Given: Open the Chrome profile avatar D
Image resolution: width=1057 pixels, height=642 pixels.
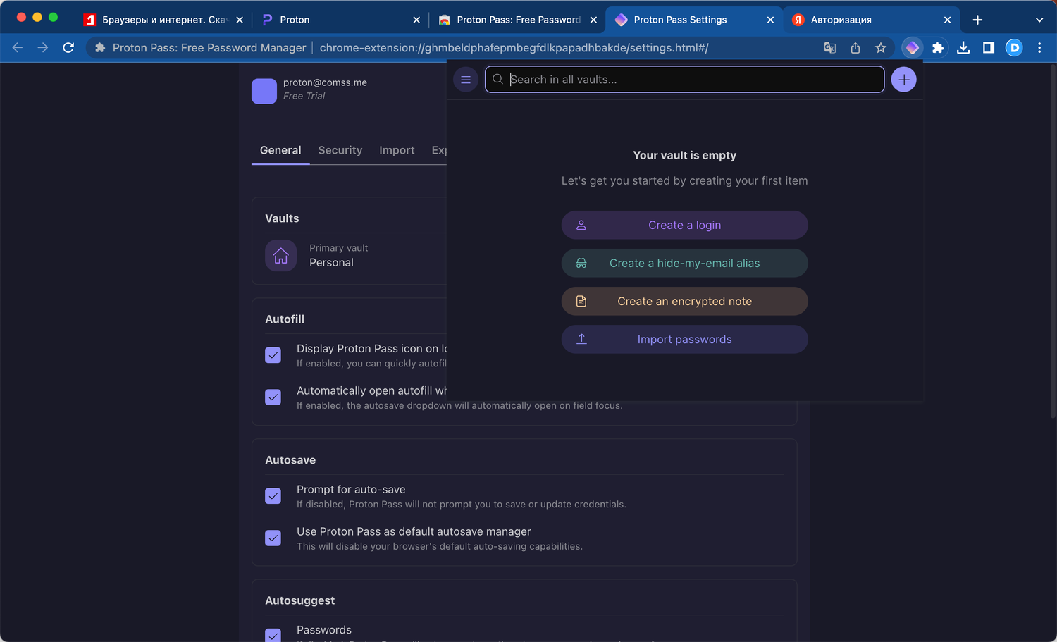Looking at the screenshot, I should (1014, 48).
